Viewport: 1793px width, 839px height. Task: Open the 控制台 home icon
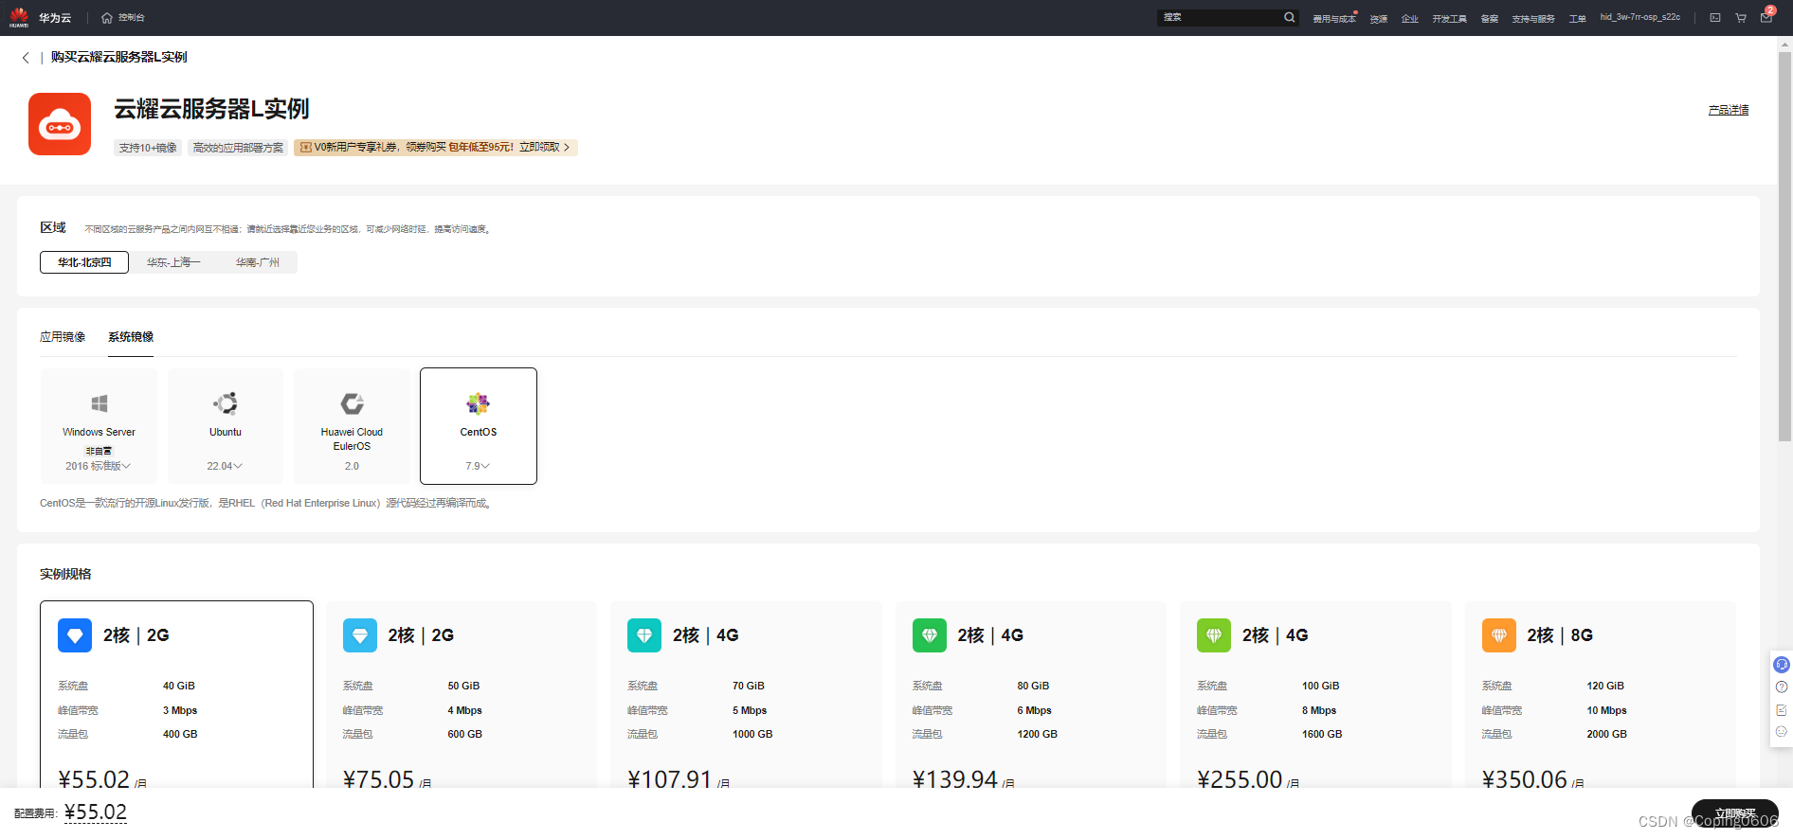(x=107, y=18)
